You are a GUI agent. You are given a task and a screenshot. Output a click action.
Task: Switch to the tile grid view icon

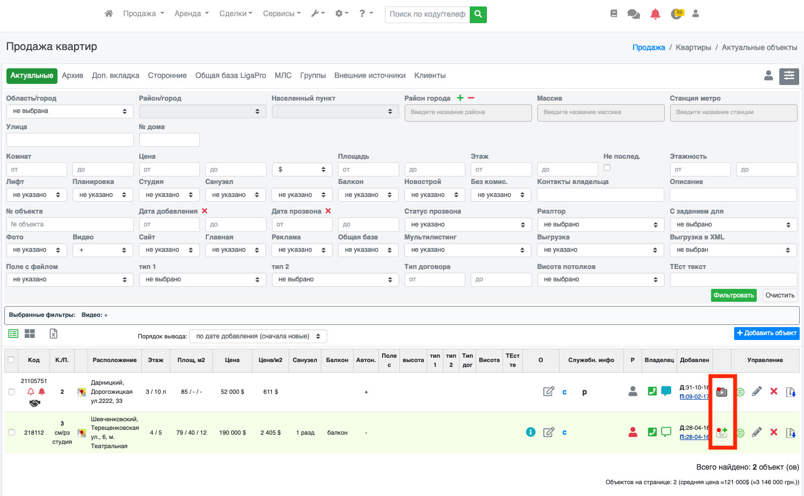(30, 334)
